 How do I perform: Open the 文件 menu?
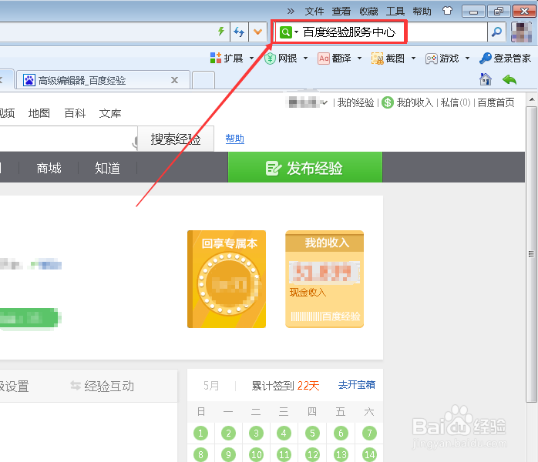click(x=314, y=12)
